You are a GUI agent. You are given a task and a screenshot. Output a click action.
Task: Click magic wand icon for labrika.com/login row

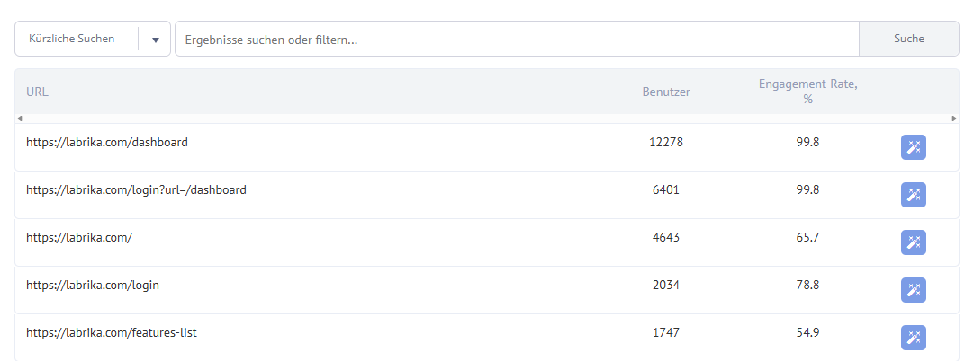pos(913,290)
